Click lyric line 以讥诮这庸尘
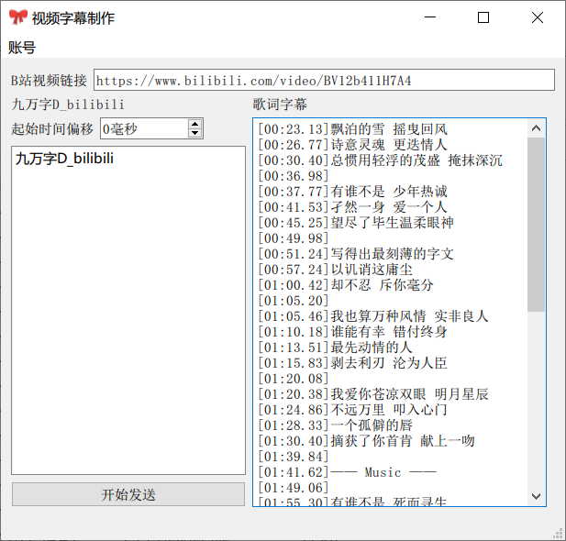 point(336,270)
